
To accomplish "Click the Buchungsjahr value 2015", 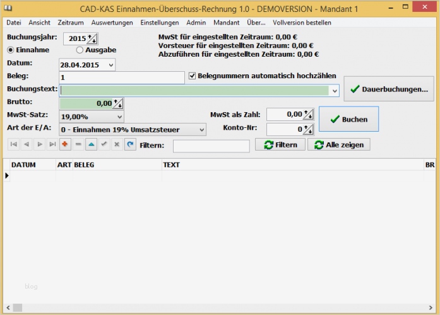I will [x=77, y=38].
